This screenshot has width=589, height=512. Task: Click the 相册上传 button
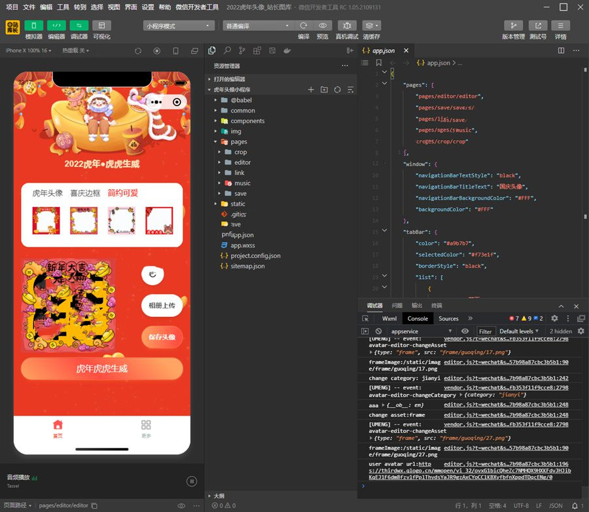coord(162,305)
